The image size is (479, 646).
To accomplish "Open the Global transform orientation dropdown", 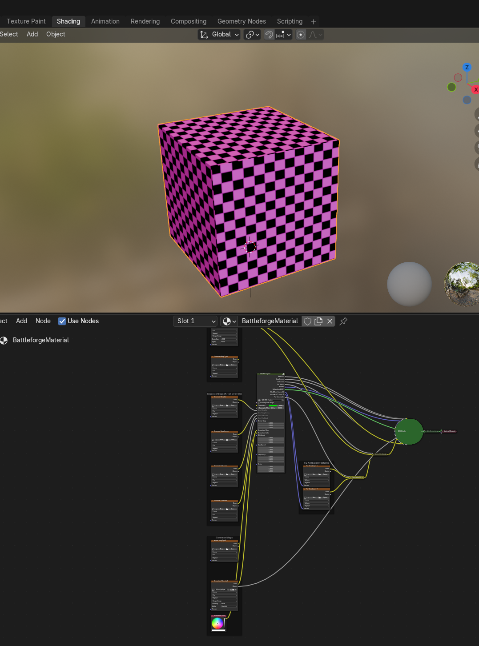I will pos(219,34).
